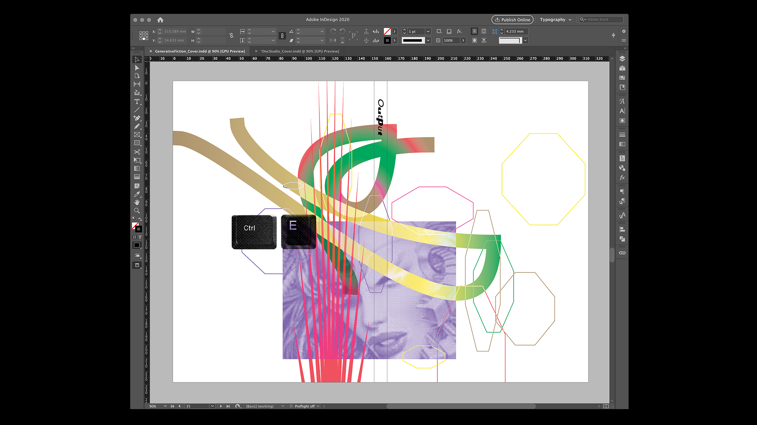
Task: Select the Type tool
Action: click(137, 102)
